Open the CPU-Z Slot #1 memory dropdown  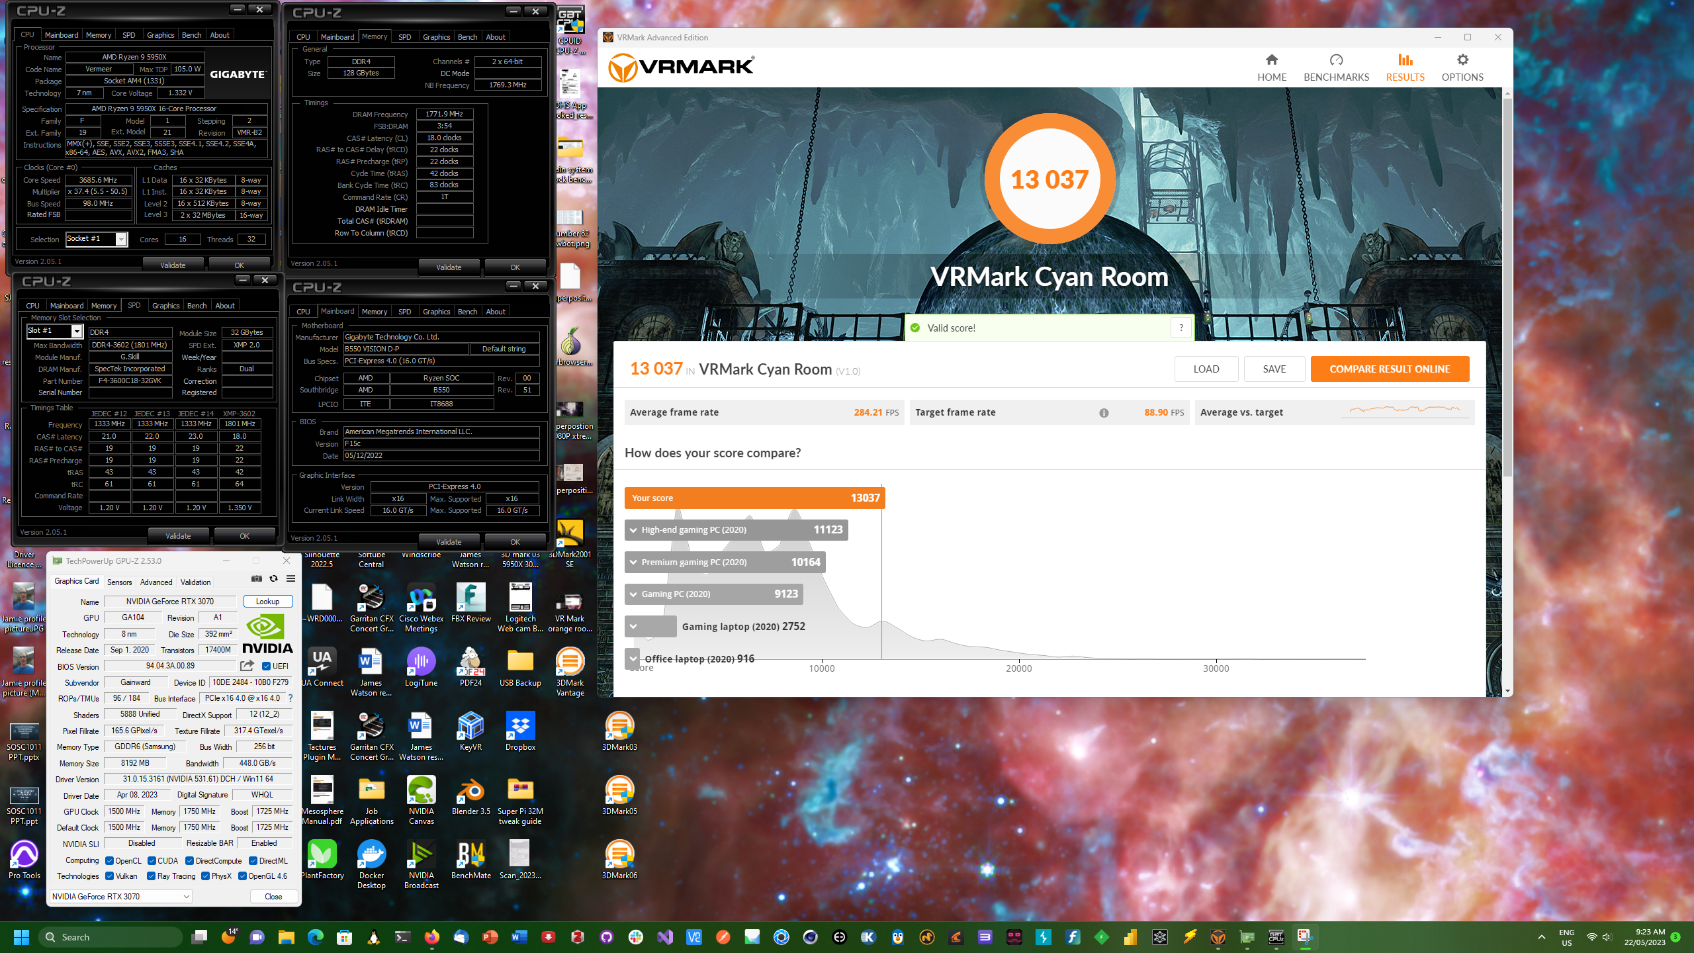click(x=77, y=331)
